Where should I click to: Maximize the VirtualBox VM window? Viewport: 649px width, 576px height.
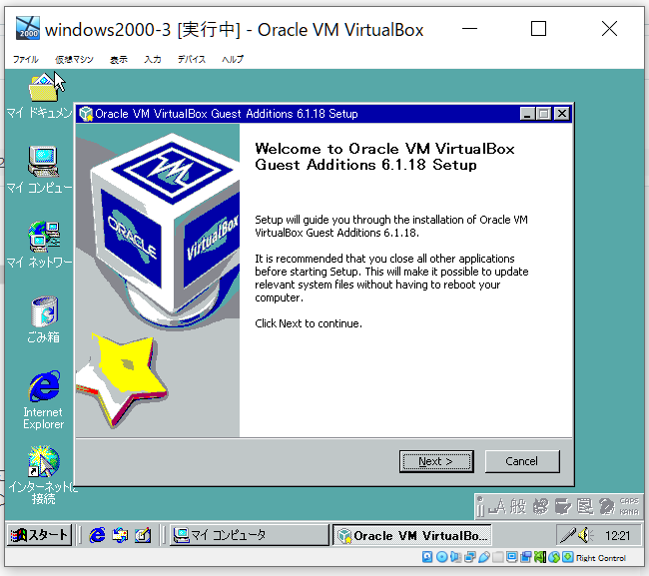click(x=538, y=29)
